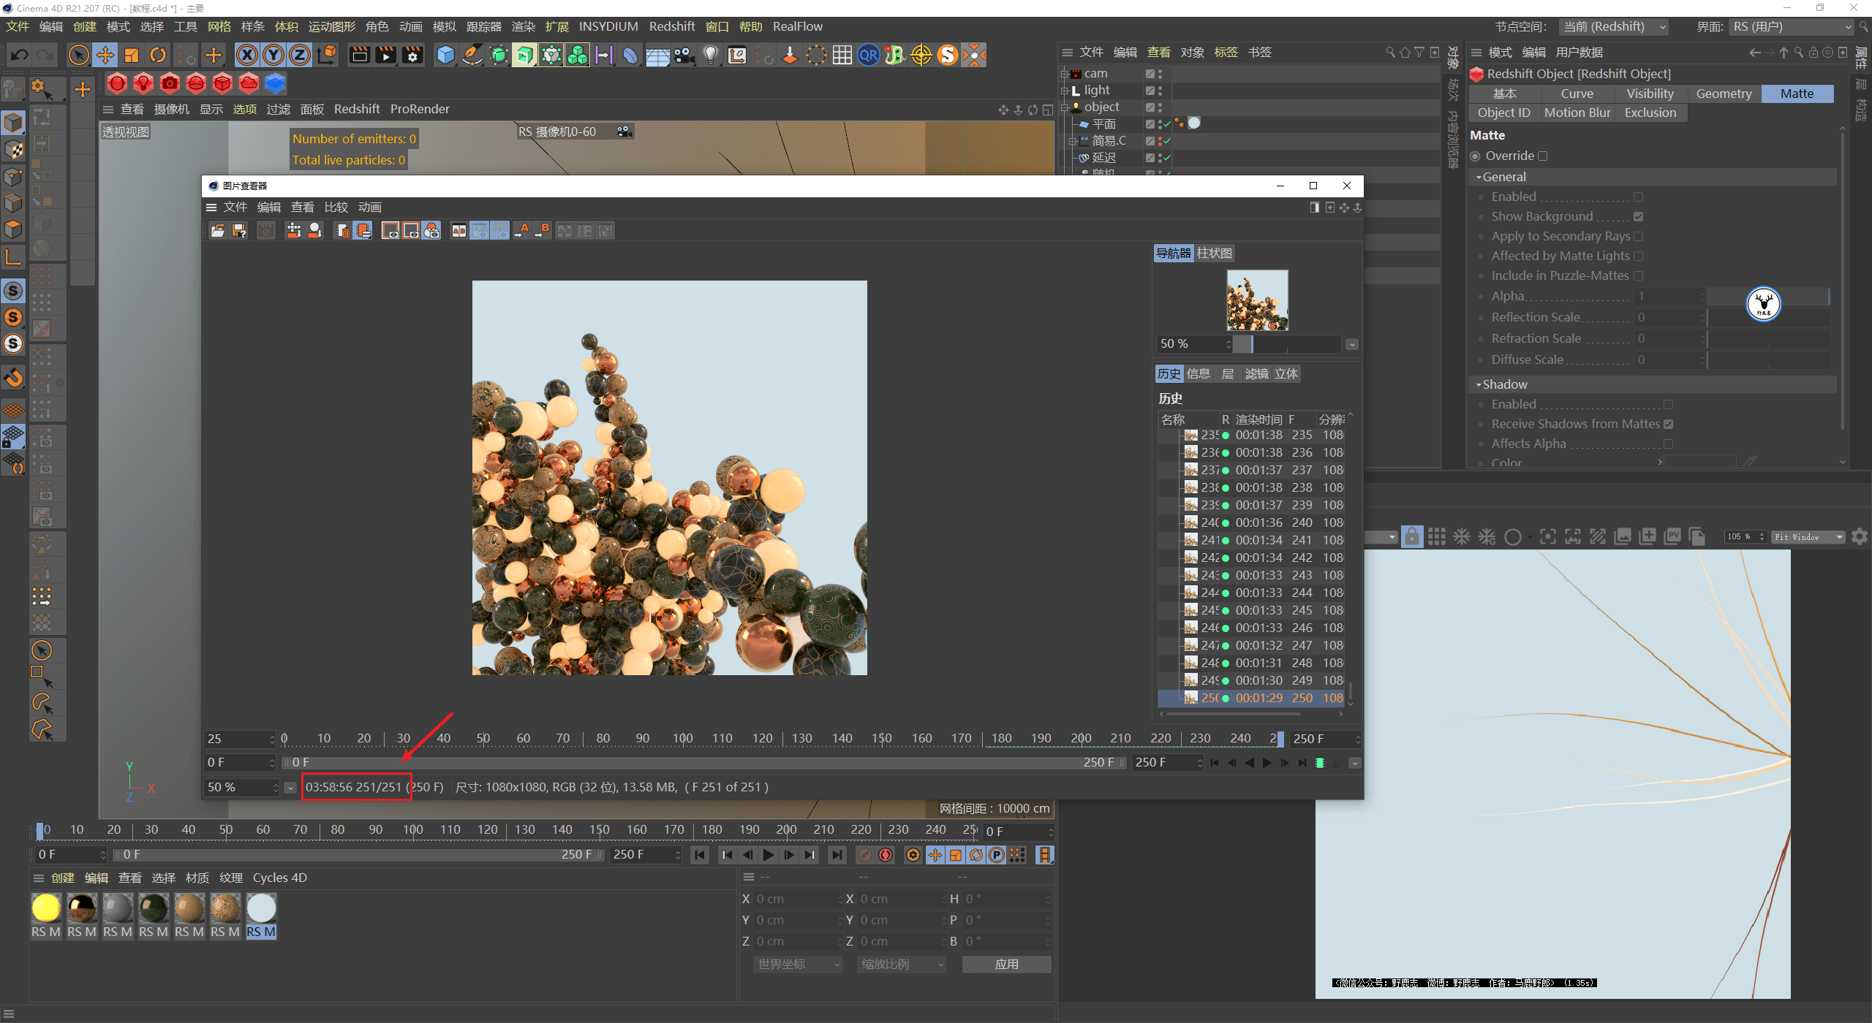Enable Apply to Secondary Rays
Screen dimensions: 1872x1023
click(1639, 236)
